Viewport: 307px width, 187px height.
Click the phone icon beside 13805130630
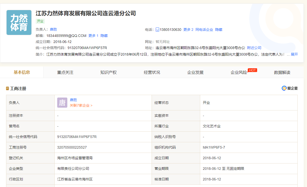click(x=157, y=30)
